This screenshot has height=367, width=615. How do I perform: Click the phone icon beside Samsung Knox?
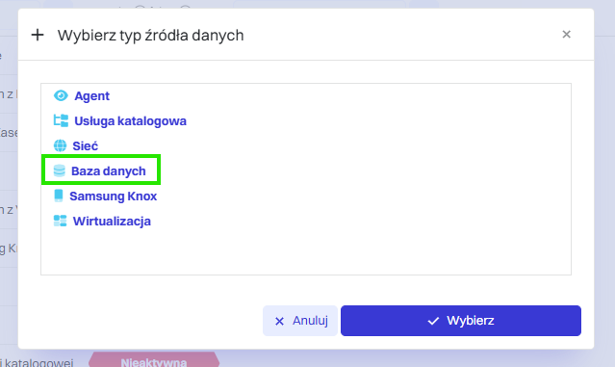[x=59, y=196]
